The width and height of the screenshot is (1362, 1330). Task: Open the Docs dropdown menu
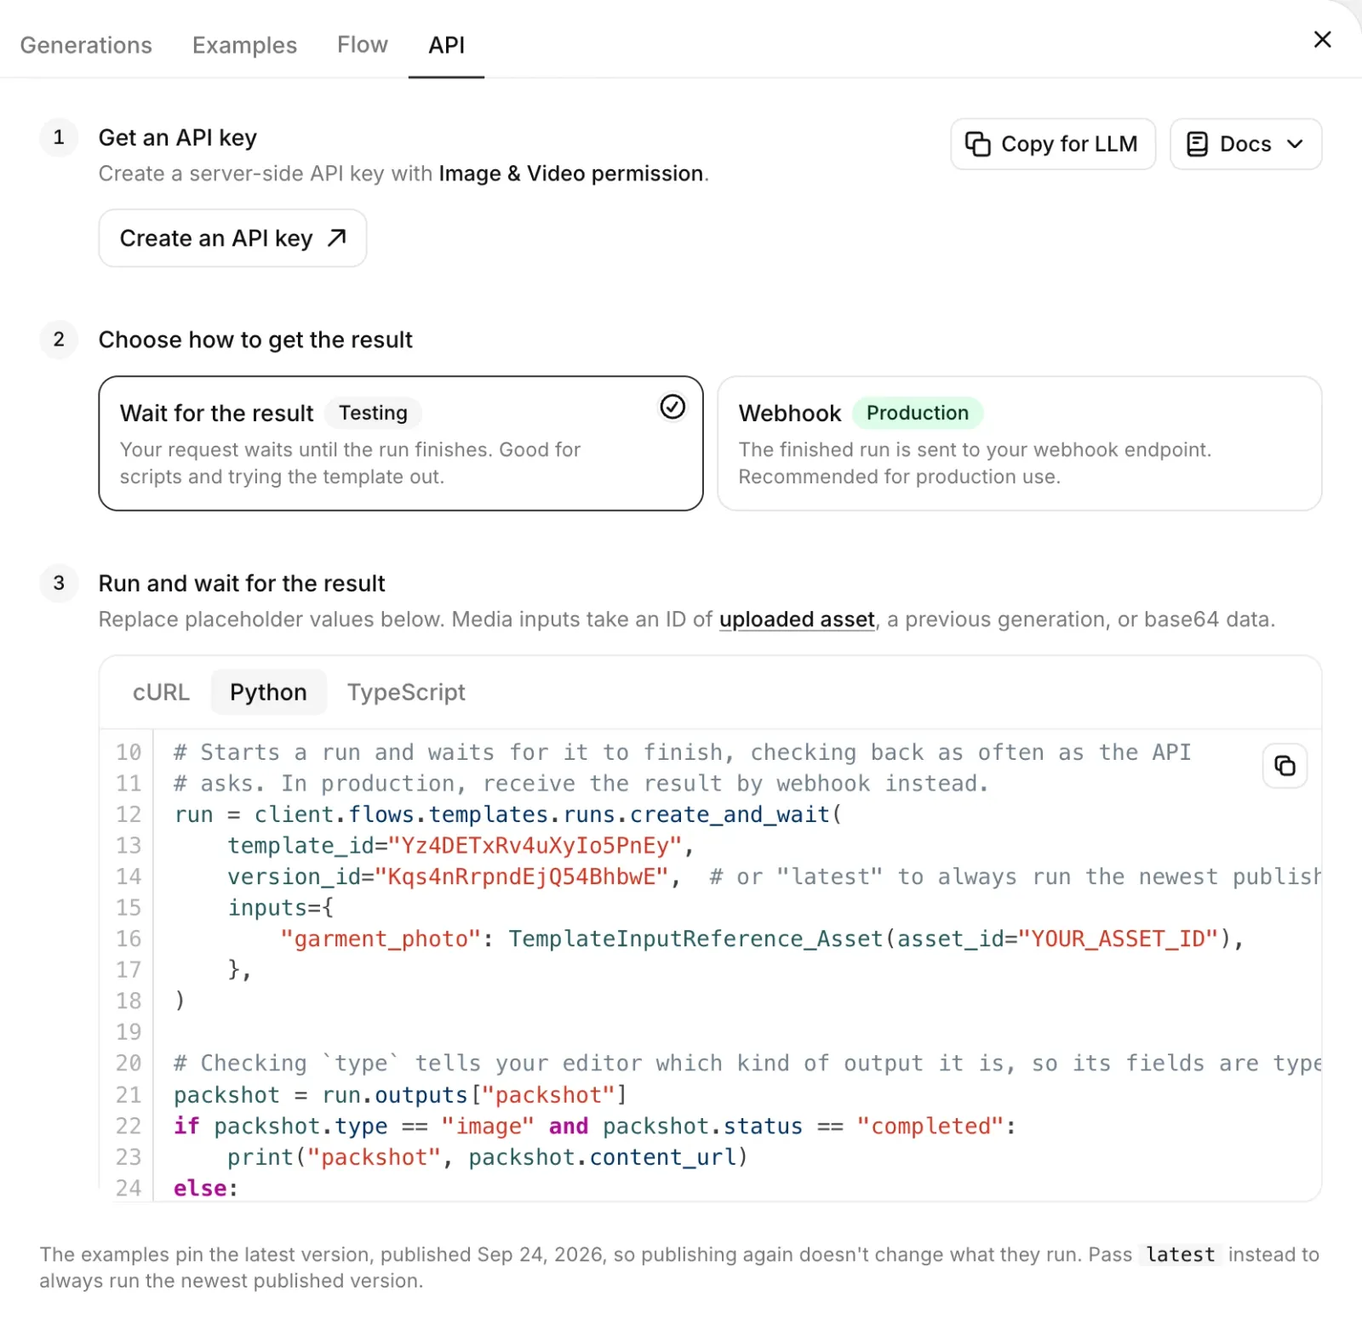(x=1245, y=144)
